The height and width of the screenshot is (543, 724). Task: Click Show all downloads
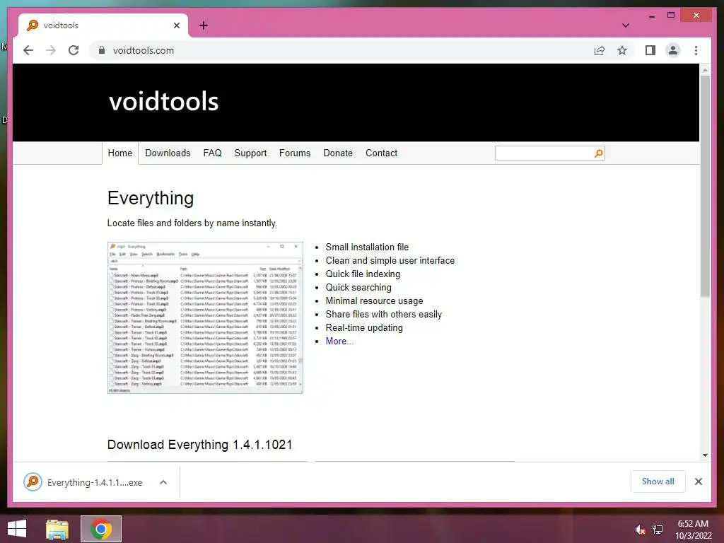(658, 481)
